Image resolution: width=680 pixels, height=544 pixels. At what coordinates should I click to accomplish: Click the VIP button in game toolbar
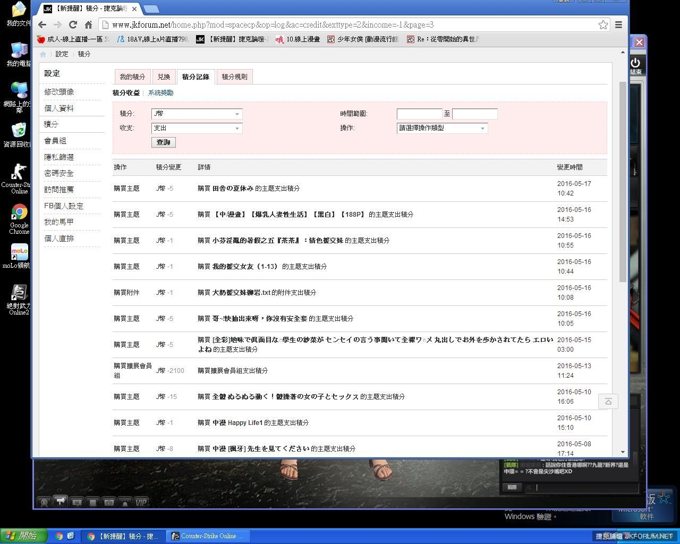click(141, 502)
